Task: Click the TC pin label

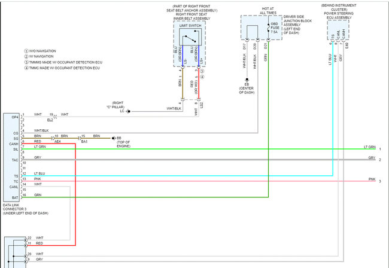Action: click(16, 182)
